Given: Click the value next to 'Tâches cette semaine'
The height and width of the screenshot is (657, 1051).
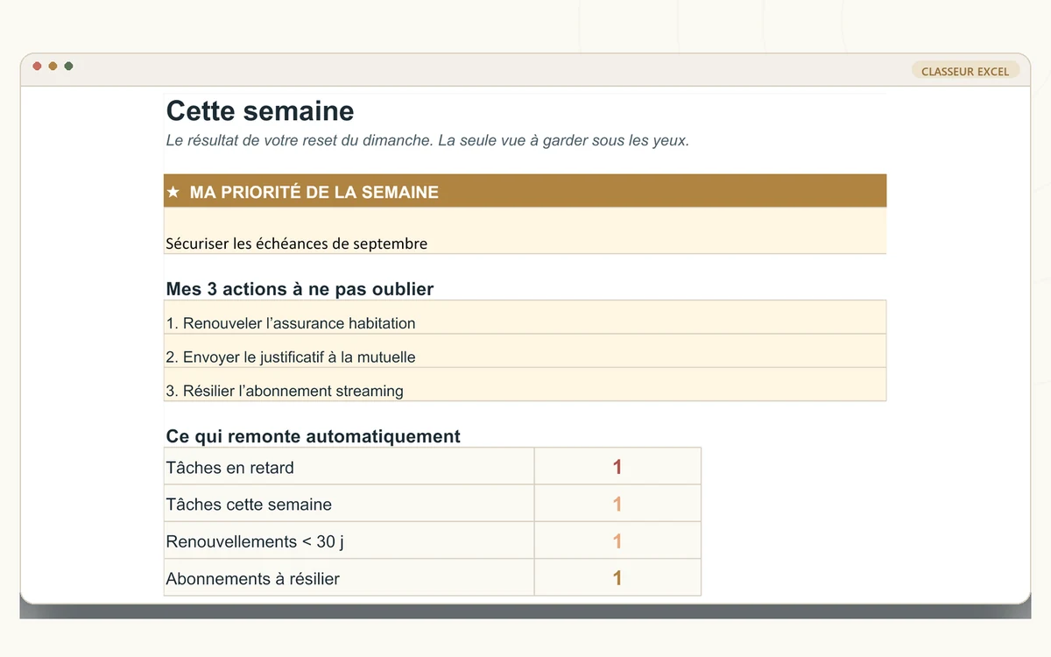Looking at the screenshot, I should tap(617, 504).
